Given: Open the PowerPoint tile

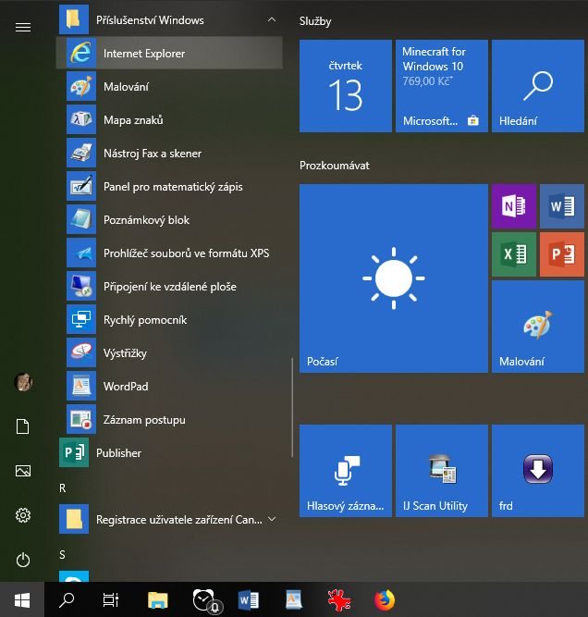Looking at the screenshot, I should point(562,254).
